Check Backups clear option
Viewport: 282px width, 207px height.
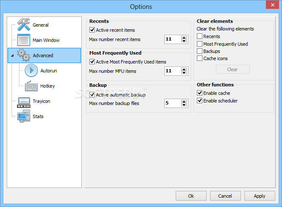199,51
